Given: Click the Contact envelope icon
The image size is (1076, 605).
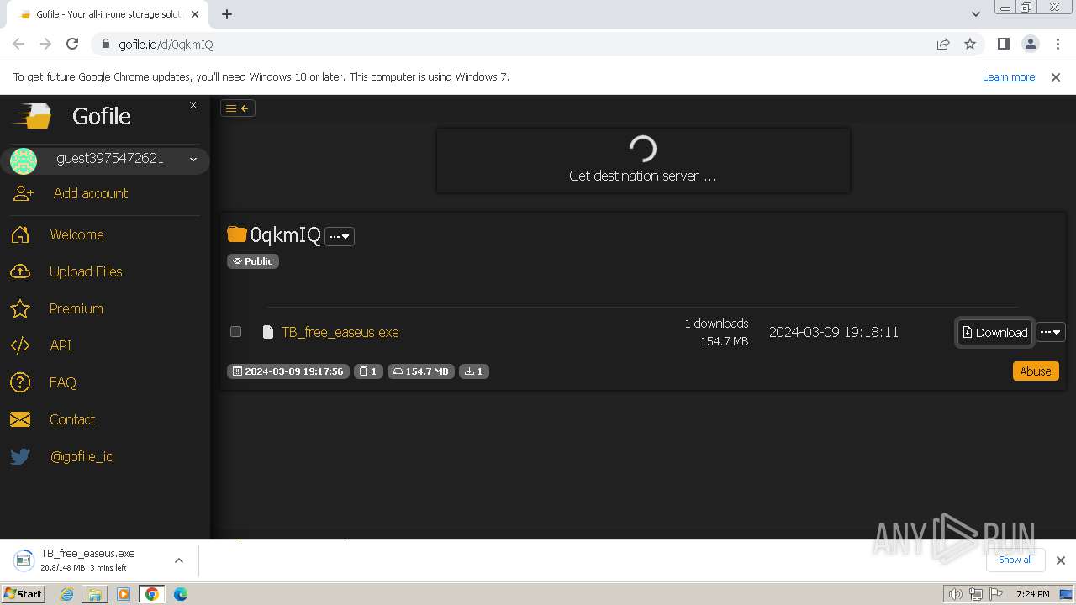Looking at the screenshot, I should coord(20,419).
